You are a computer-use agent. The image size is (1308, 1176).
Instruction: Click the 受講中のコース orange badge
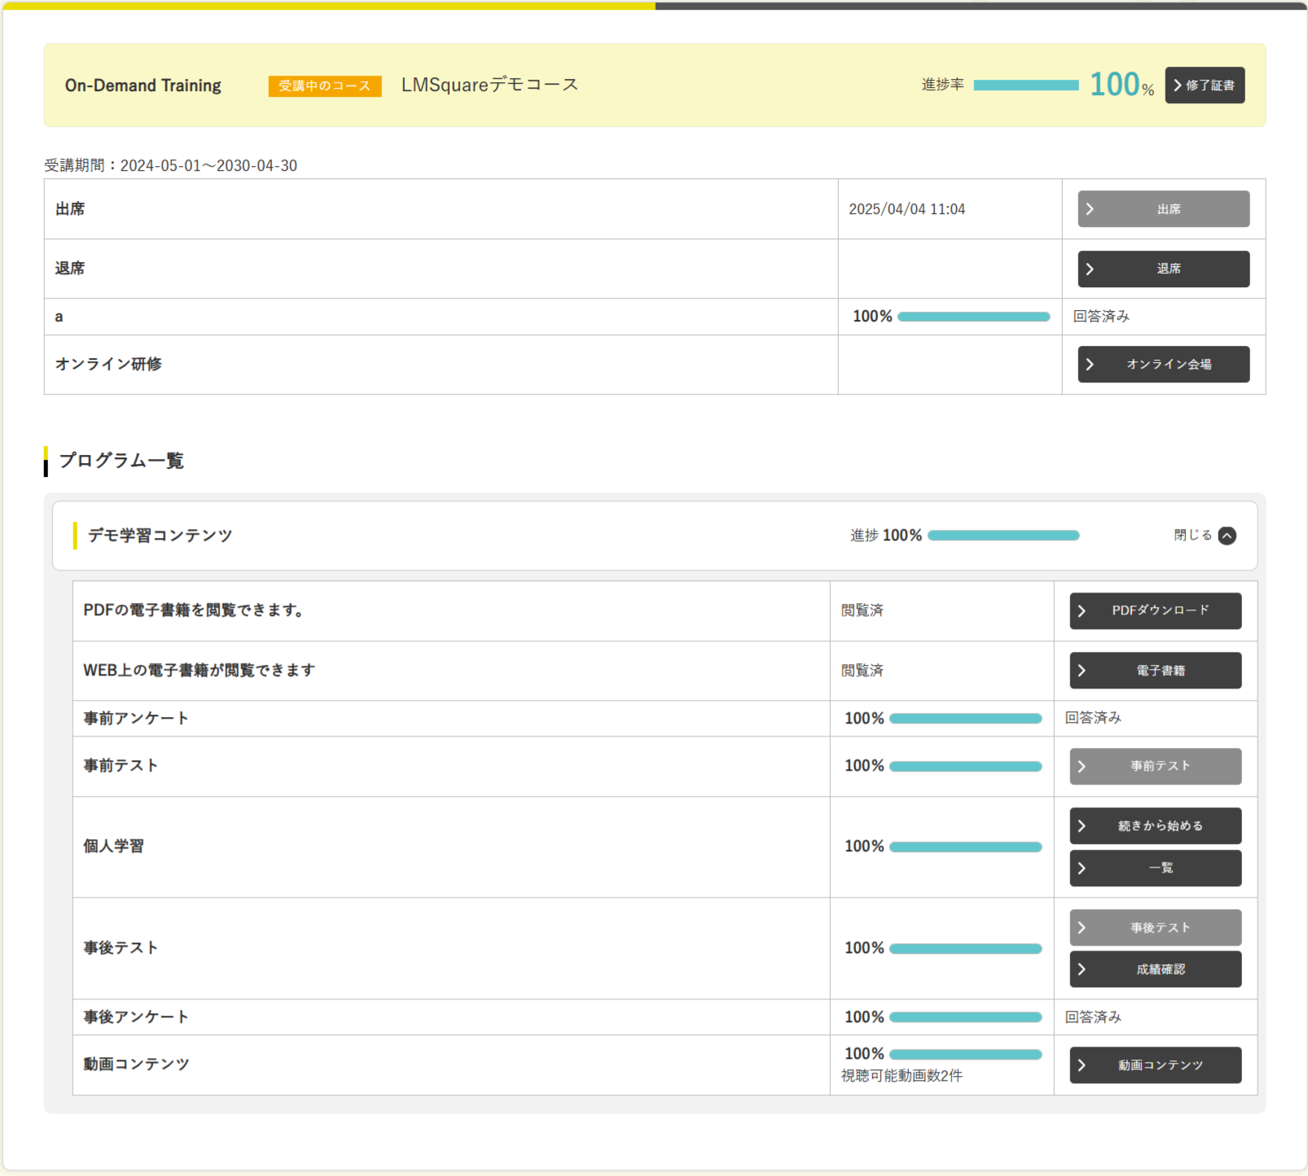click(325, 86)
